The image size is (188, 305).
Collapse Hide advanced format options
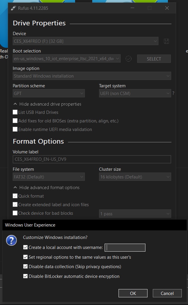click(46, 188)
